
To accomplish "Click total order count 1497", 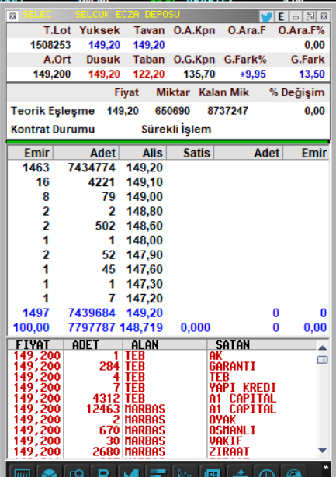I will (x=36, y=313).
